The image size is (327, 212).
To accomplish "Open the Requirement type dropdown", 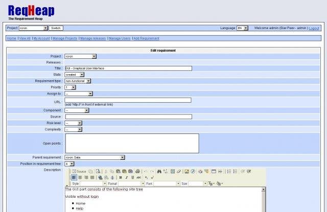I will pyautogui.click(x=78, y=81).
